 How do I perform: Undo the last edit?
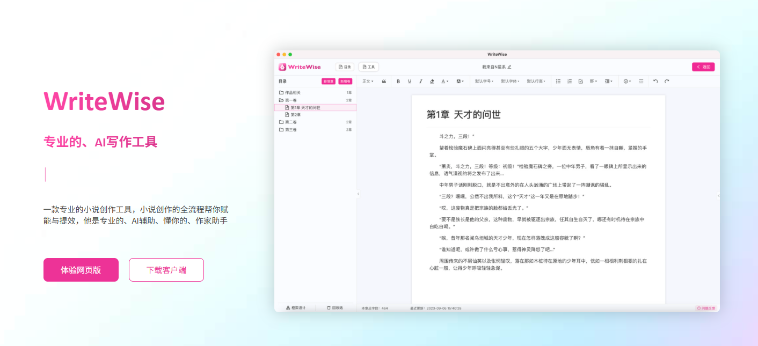tap(655, 82)
